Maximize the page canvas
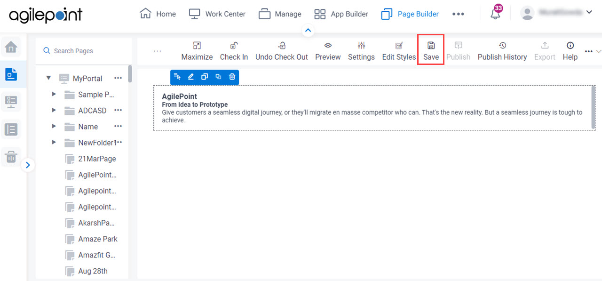The width and height of the screenshot is (602, 281). [x=197, y=51]
